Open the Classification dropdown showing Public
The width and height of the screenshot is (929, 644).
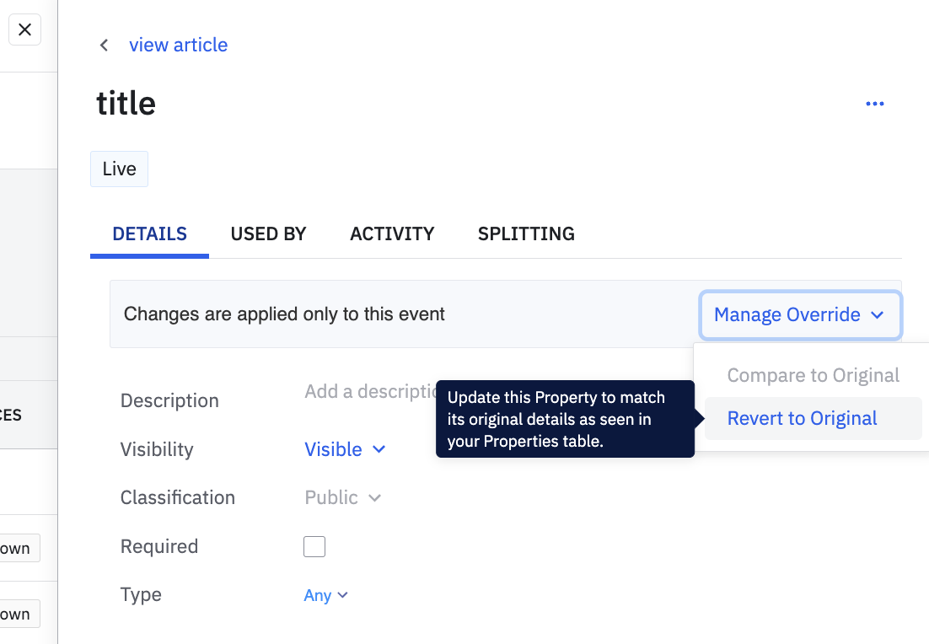tap(342, 498)
